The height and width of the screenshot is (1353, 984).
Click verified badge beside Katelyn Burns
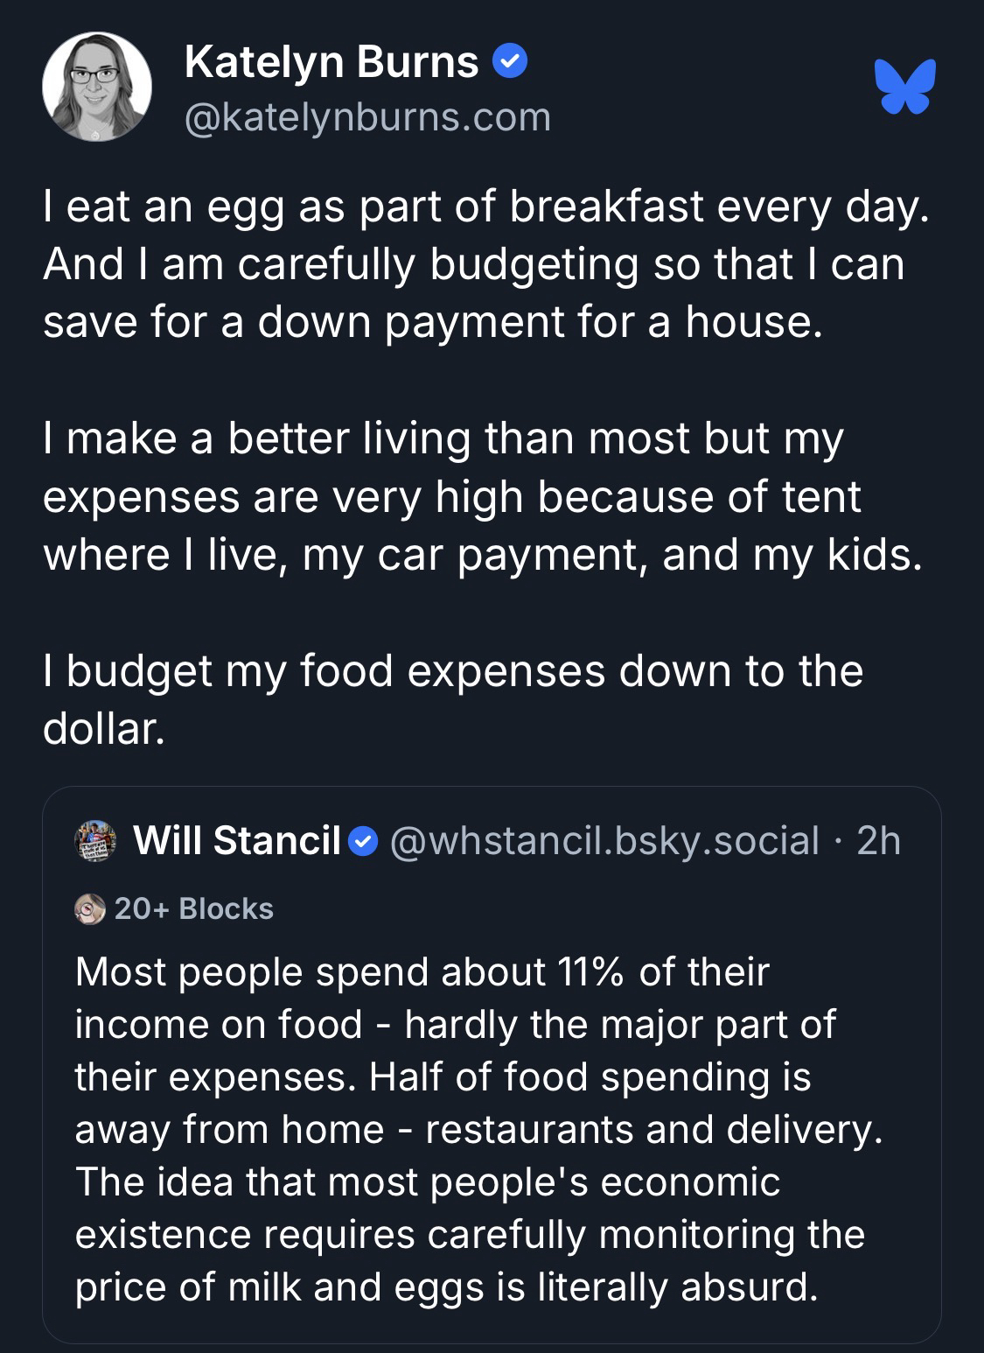pyautogui.click(x=510, y=62)
